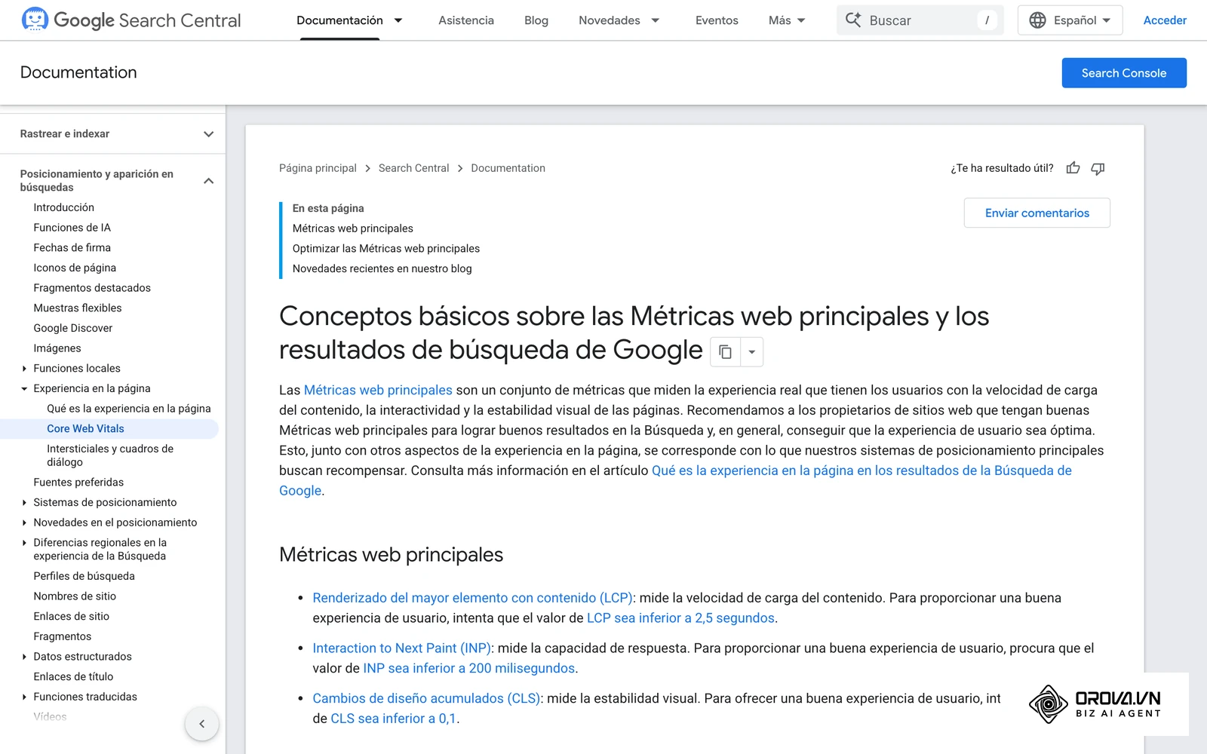
Task: Copy page using the copy icon beside title
Action: point(725,352)
